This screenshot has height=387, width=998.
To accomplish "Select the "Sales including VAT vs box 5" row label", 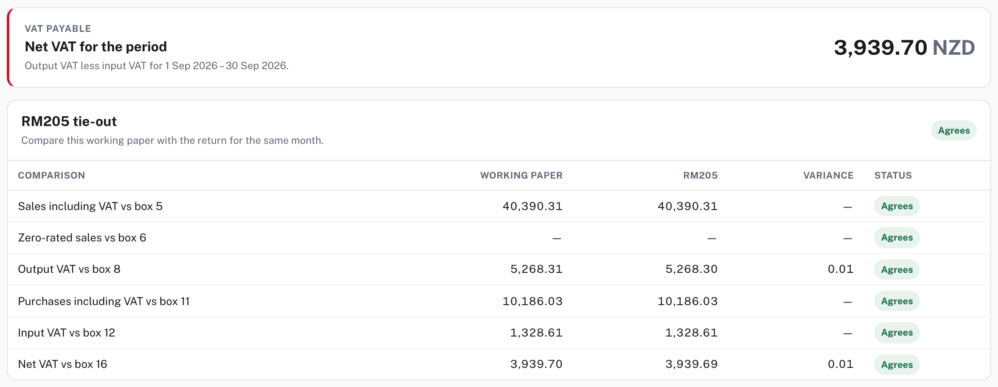I will point(90,206).
